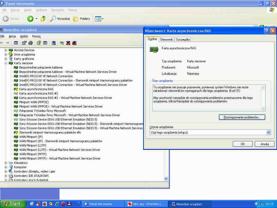Expand the Klawiatury node
The height and width of the screenshot is (208, 277).
click(6, 163)
